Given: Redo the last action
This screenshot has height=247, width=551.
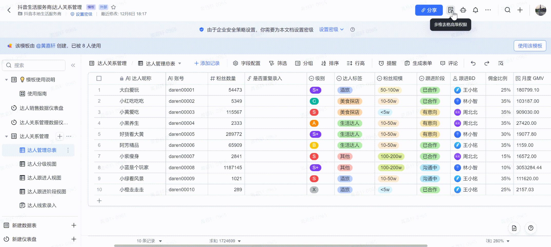Looking at the screenshot, I should coord(487,63).
